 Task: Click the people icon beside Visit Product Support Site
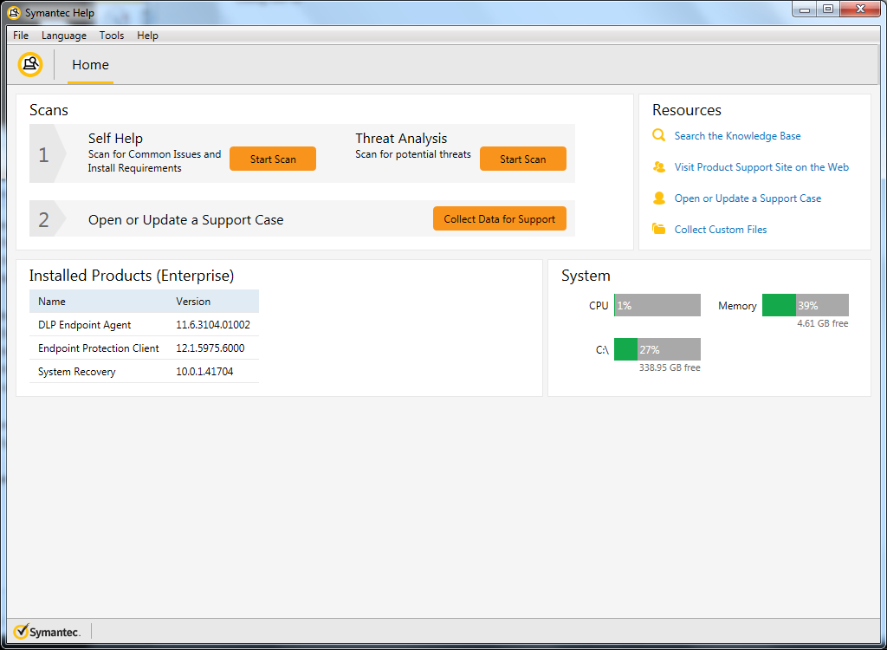658,166
